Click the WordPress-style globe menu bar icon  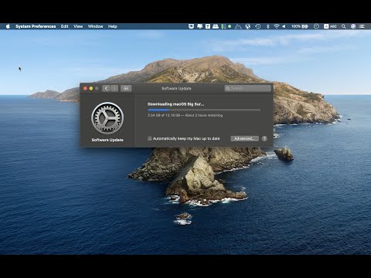coord(248,26)
